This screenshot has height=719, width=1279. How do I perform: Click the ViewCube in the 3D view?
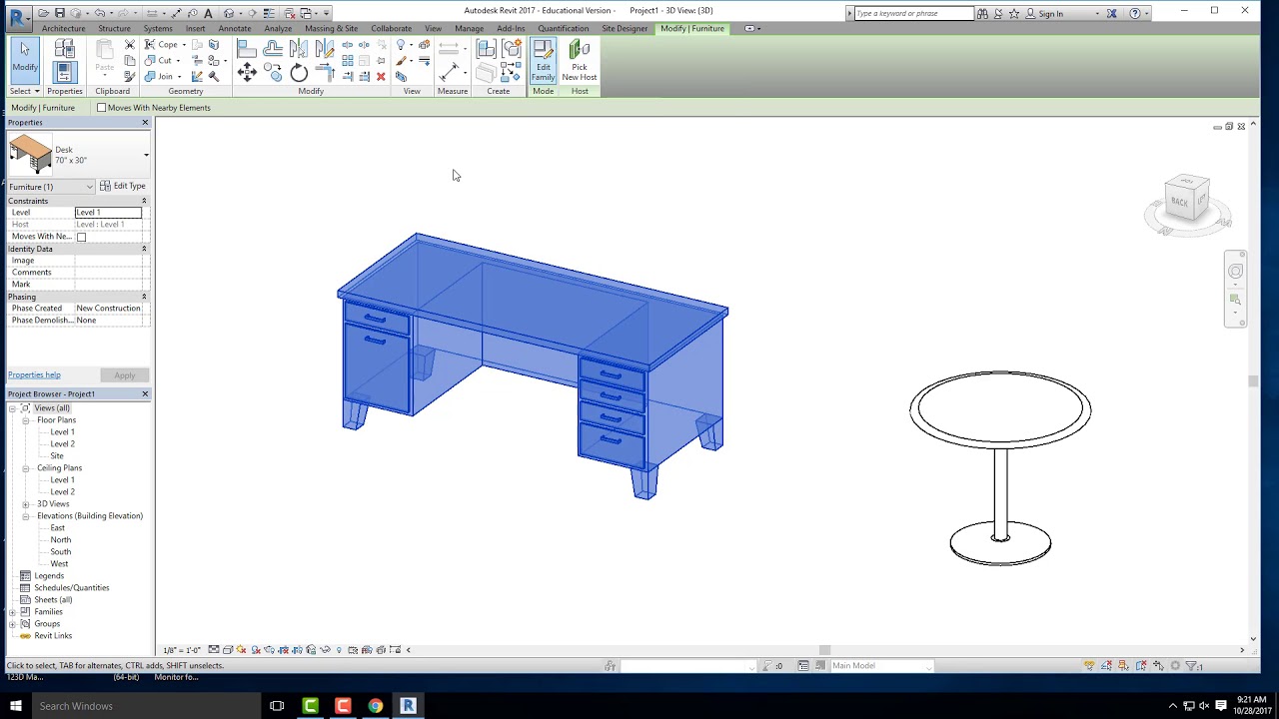tap(1187, 200)
